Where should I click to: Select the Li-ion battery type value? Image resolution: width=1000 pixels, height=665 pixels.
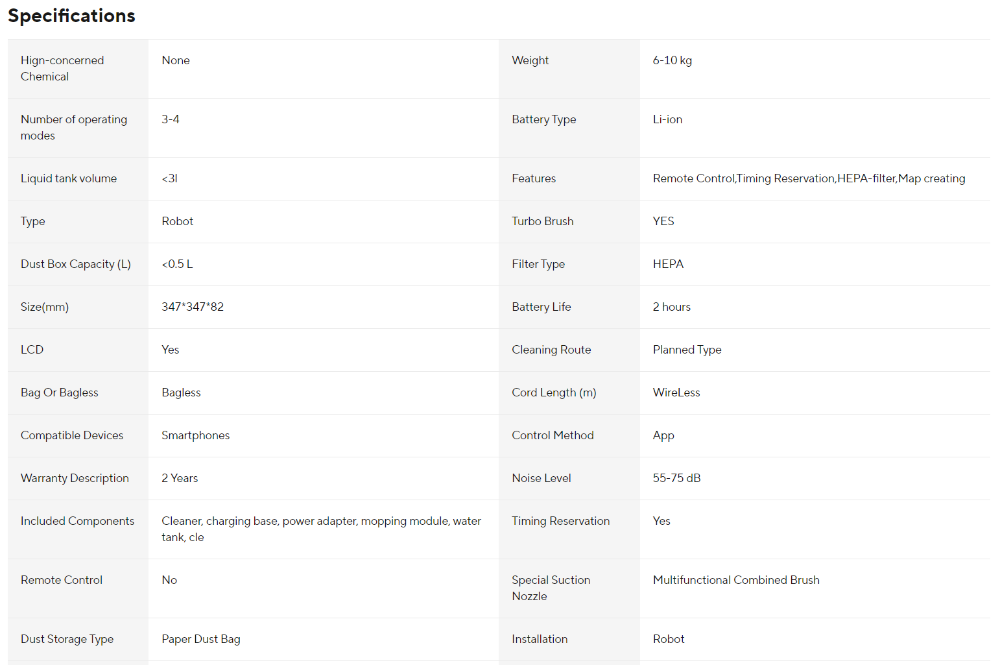click(667, 119)
